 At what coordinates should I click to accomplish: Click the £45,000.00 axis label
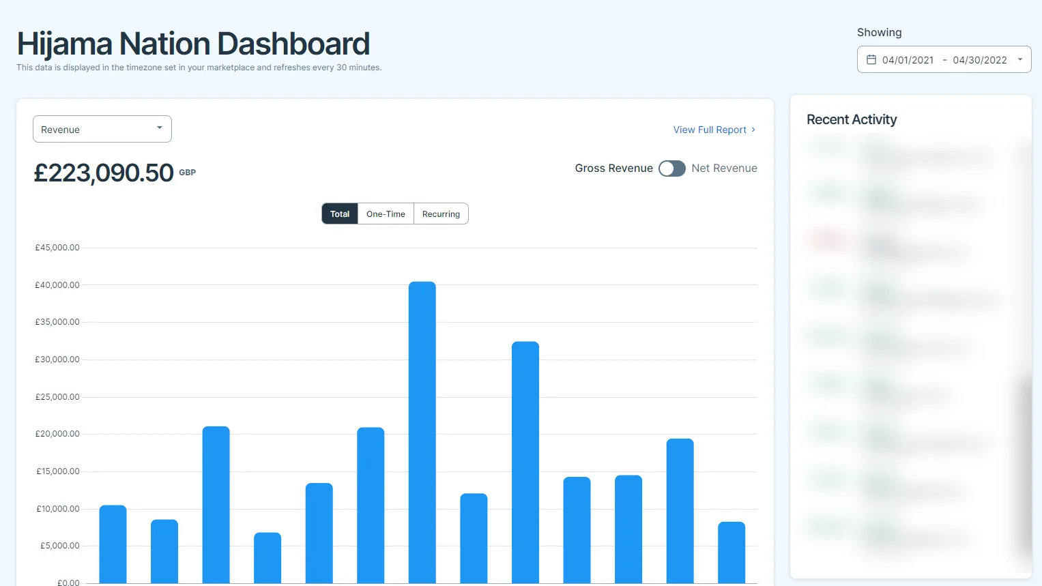57,248
